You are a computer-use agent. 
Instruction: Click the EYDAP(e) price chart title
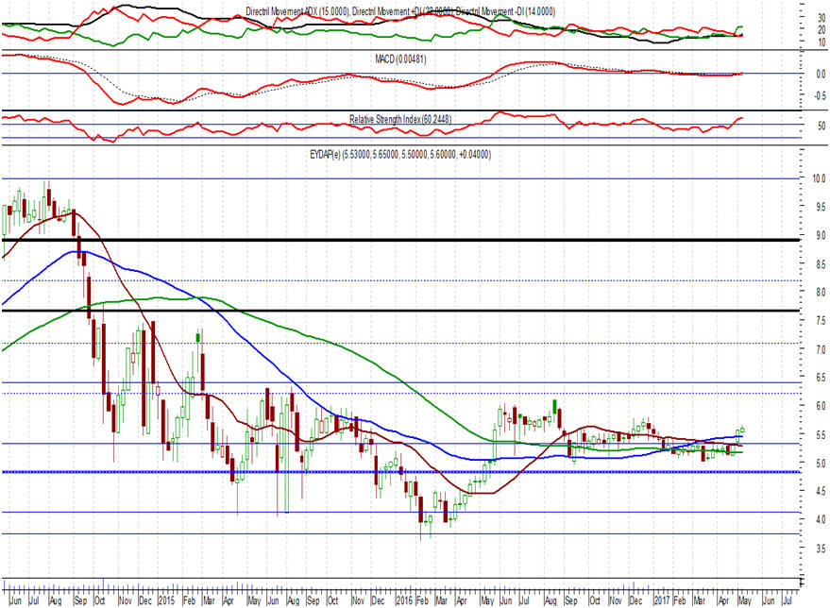coord(400,155)
